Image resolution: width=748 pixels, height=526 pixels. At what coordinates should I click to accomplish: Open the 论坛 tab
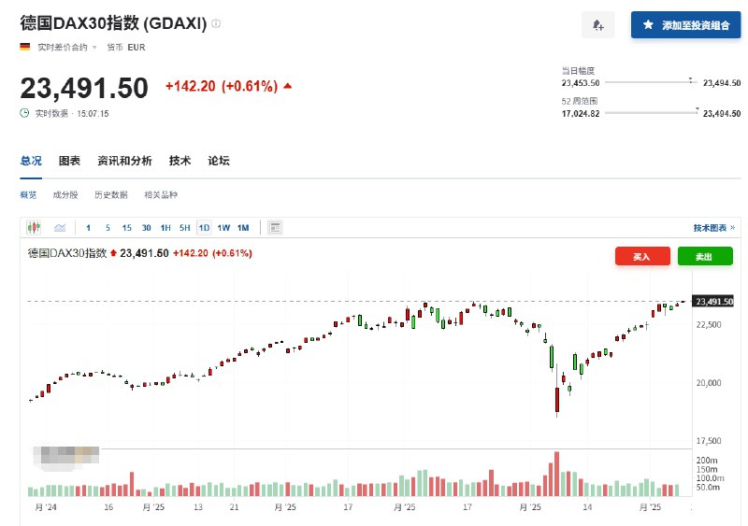219,161
